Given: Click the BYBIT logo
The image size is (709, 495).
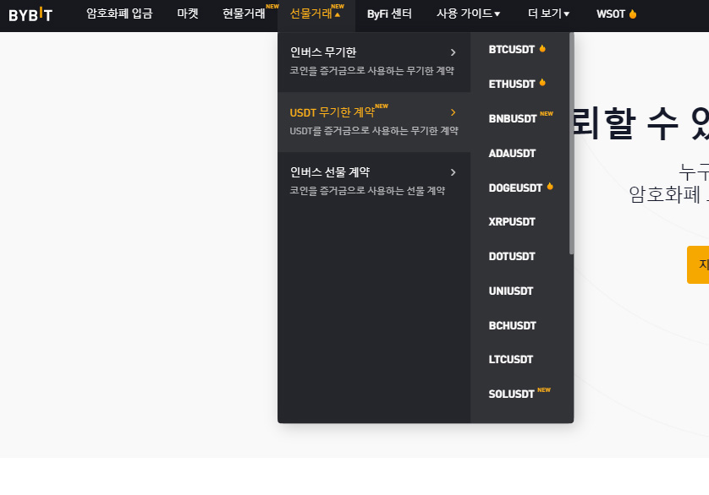Looking at the screenshot, I should click(x=31, y=14).
